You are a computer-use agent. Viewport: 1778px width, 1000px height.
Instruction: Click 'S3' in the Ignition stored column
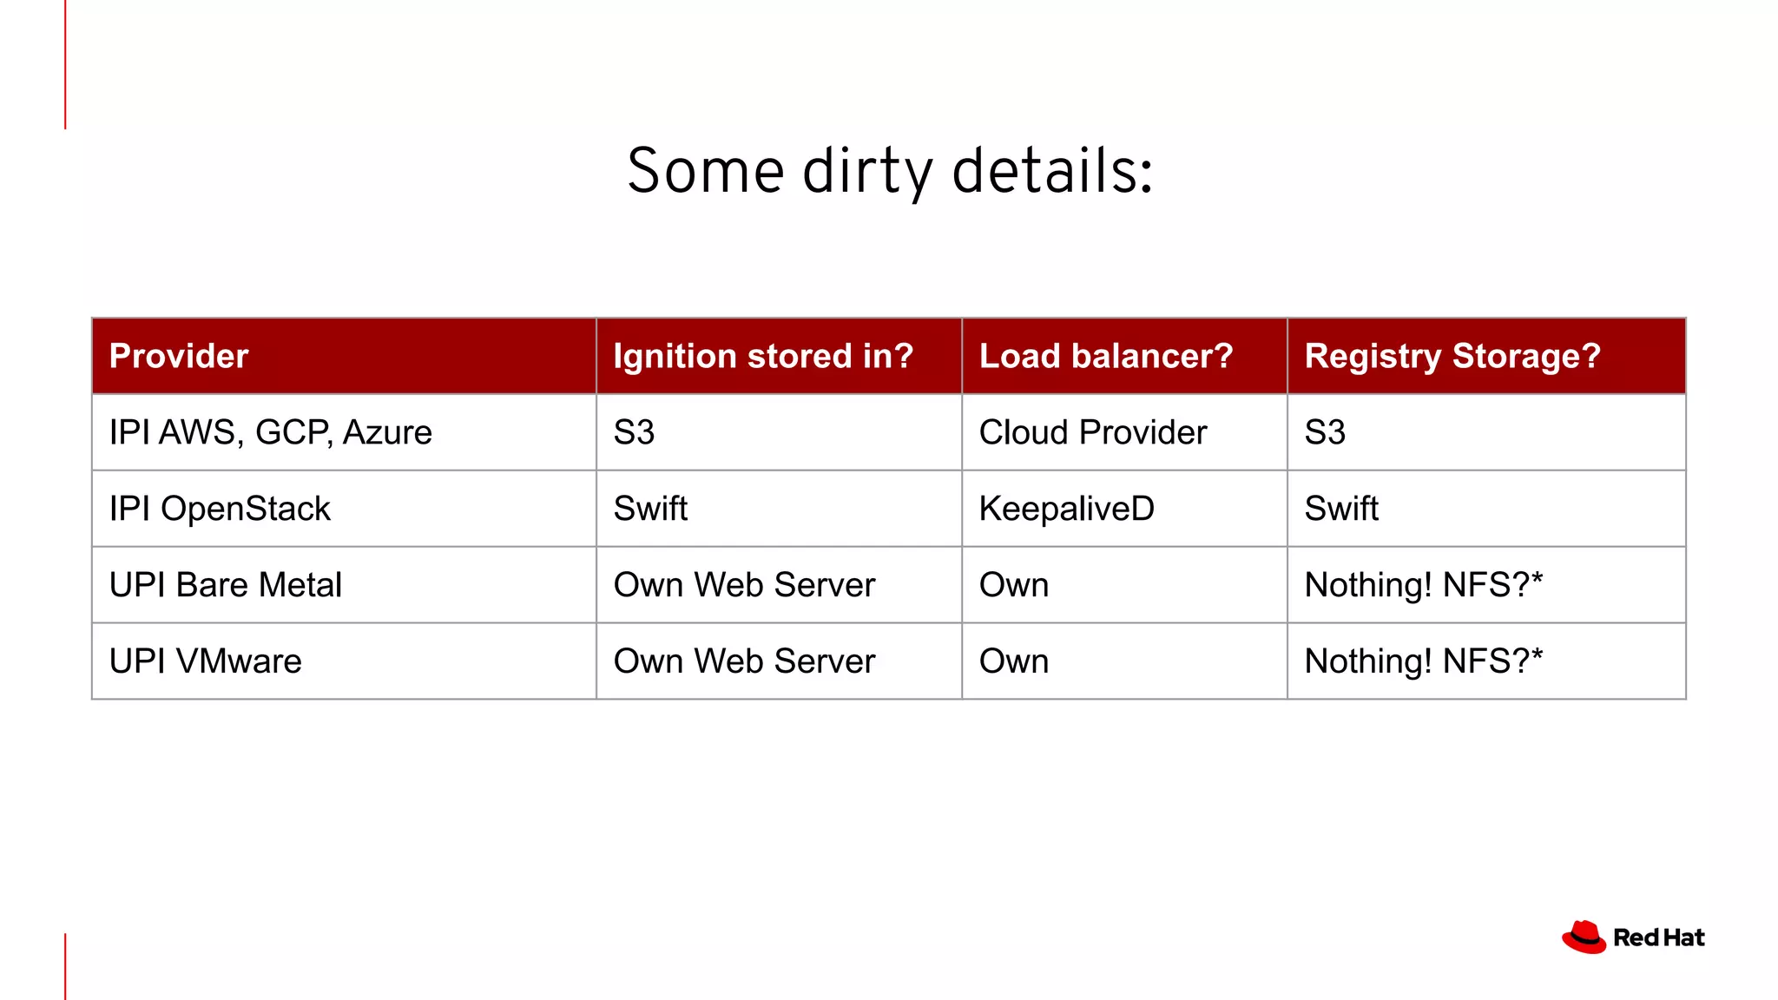point(634,432)
